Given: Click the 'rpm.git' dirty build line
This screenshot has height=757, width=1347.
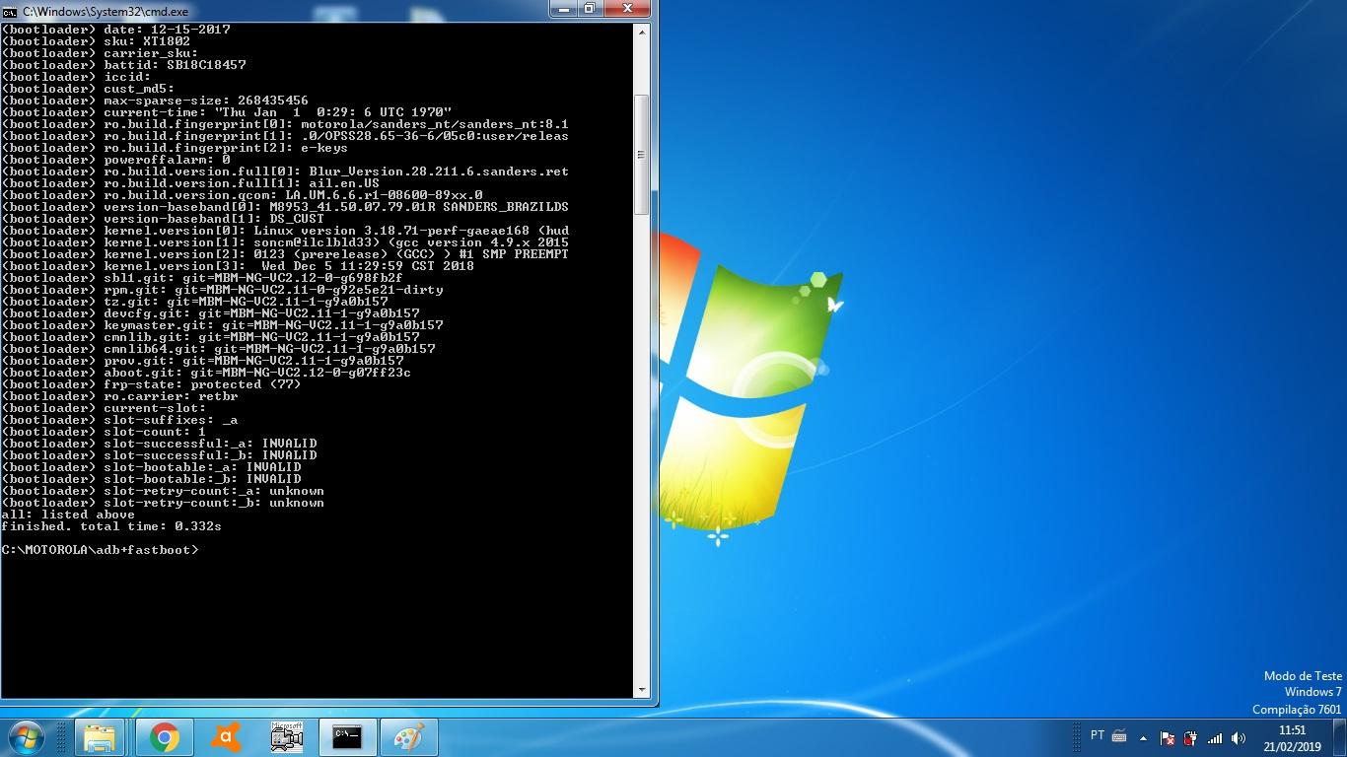Looking at the screenshot, I should (x=222, y=290).
